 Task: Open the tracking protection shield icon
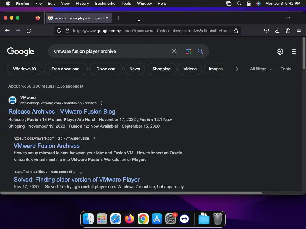tap(59, 31)
